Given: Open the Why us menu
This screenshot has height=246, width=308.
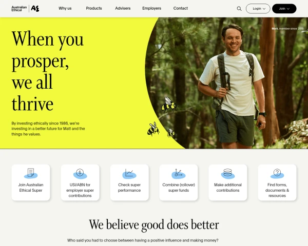Looking at the screenshot, I should pyautogui.click(x=65, y=8).
